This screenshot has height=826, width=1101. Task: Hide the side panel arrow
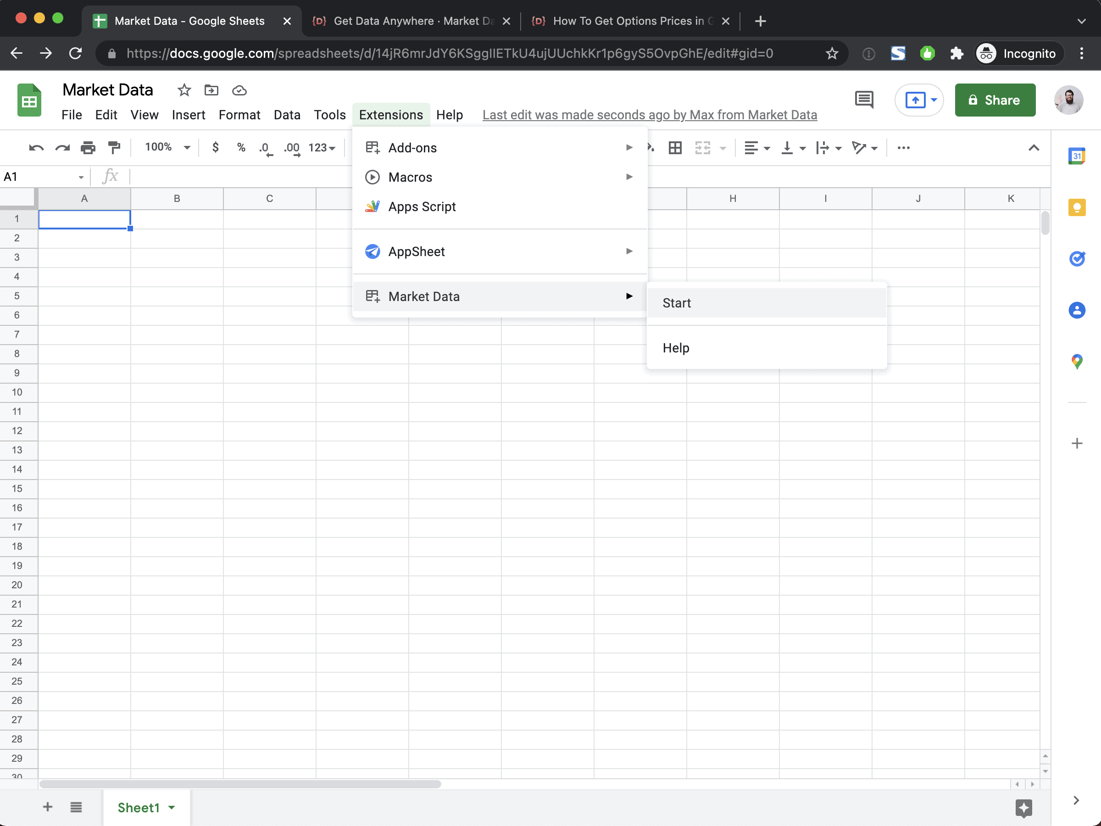point(1076,800)
